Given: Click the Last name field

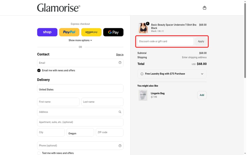Looking at the screenshot, I should (102, 102).
